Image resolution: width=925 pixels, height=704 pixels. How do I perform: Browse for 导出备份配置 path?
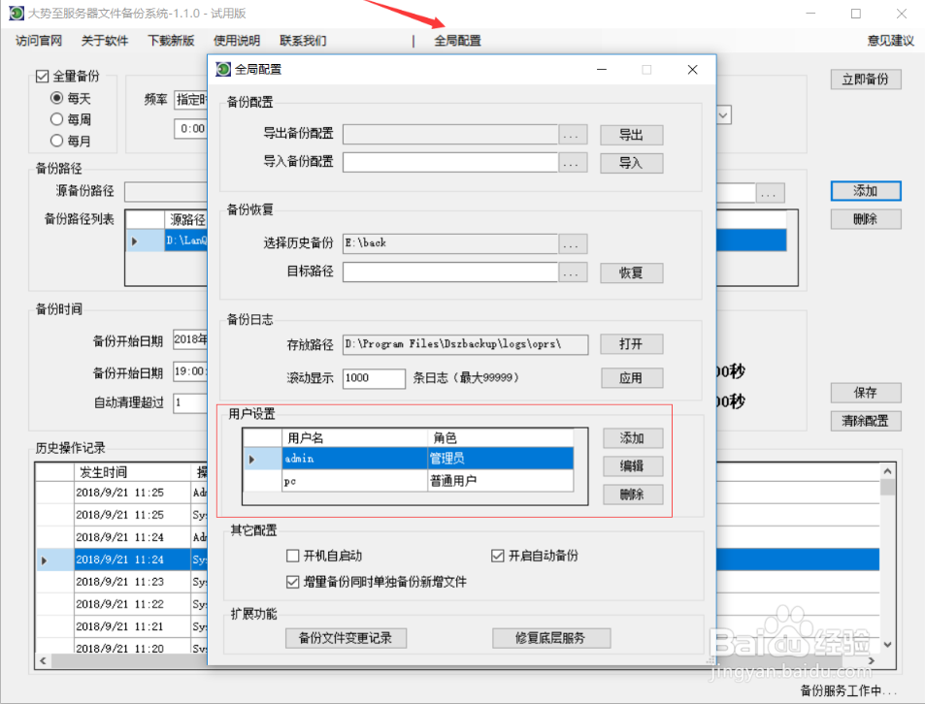coord(573,135)
